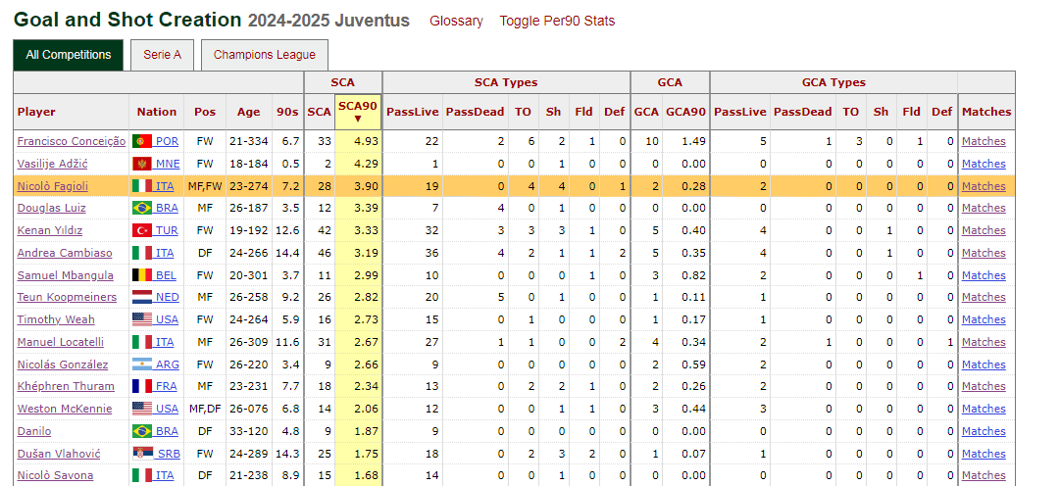Viewport: 1060px width, 486px height.
Task: Switch to the Champions League tab
Action: coord(265,55)
